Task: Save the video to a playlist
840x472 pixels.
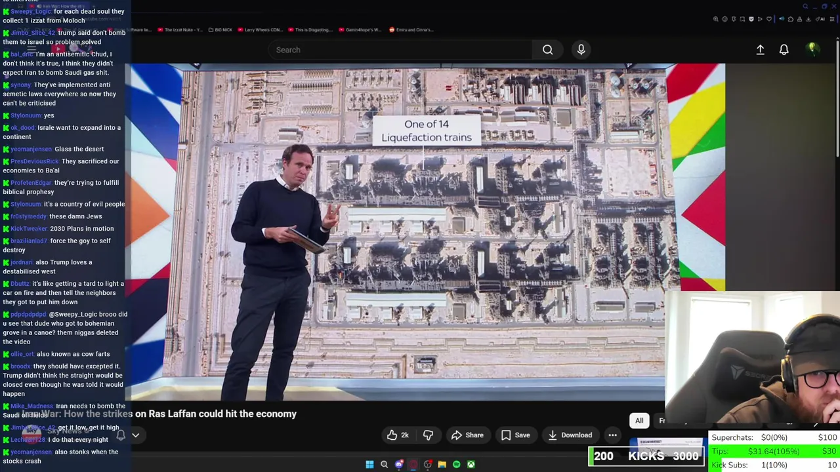Action: click(515, 435)
